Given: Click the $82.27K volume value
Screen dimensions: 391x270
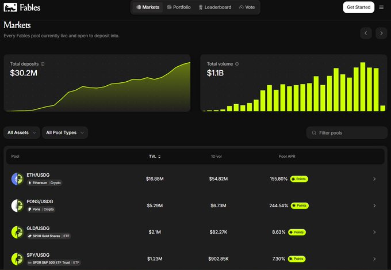Looking at the screenshot, I should [218, 232].
